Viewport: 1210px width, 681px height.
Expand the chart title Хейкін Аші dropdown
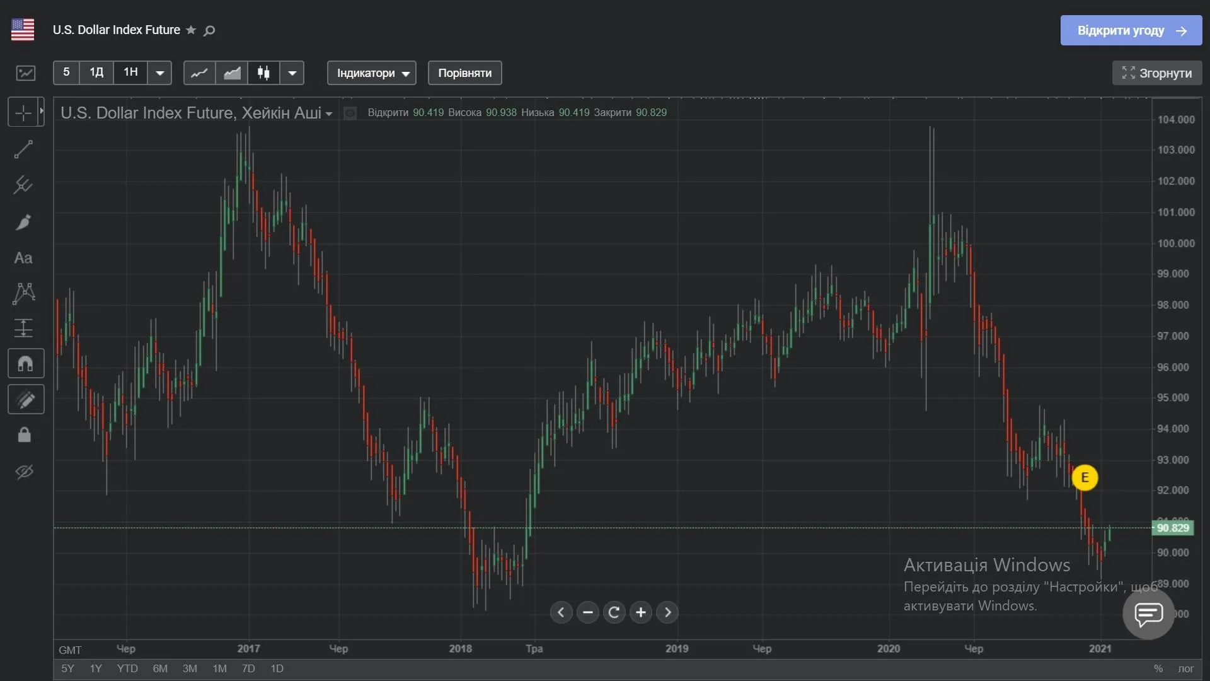[x=328, y=114]
